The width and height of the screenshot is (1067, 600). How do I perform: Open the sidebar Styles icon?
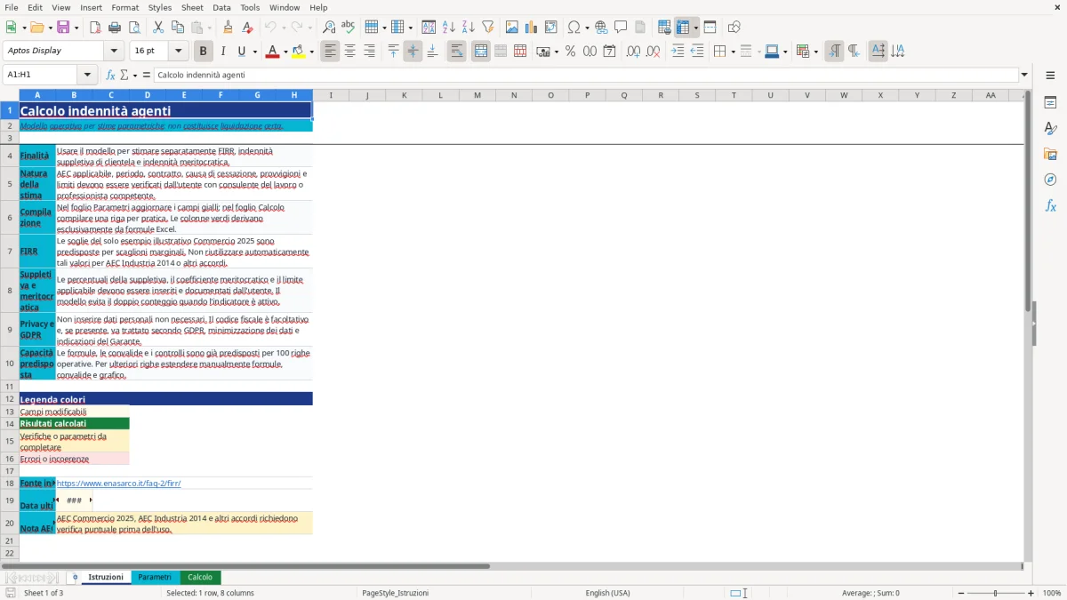[x=1050, y=128]
